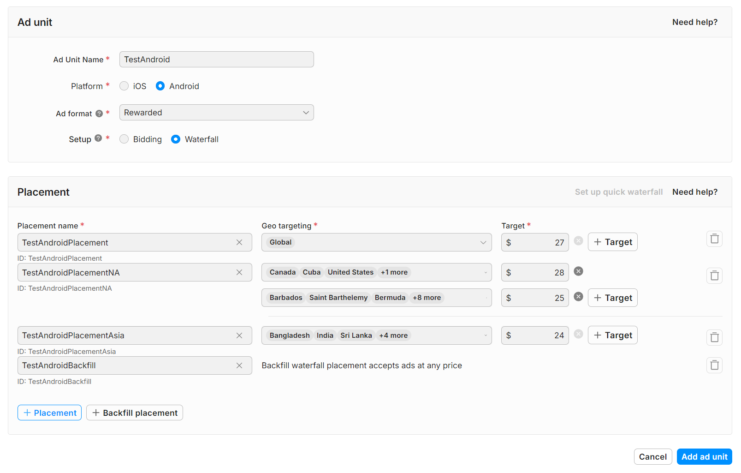Open the Ad format Rewarded dropdown
This screenshot has width=741, height=473.
coord(216,113)
